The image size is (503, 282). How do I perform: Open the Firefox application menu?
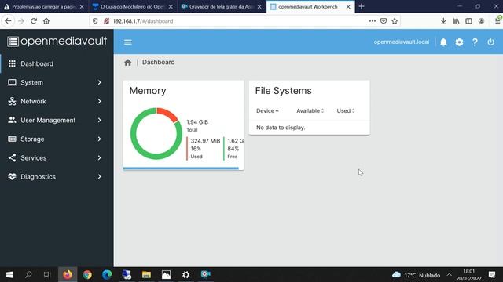click(497, 21)
